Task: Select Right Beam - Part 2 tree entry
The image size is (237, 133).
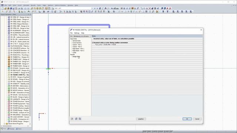Action: pos(78,51)
